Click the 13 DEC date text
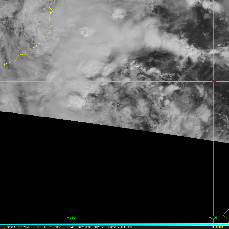This screenshot has width=229, height=229. (55, 227)
